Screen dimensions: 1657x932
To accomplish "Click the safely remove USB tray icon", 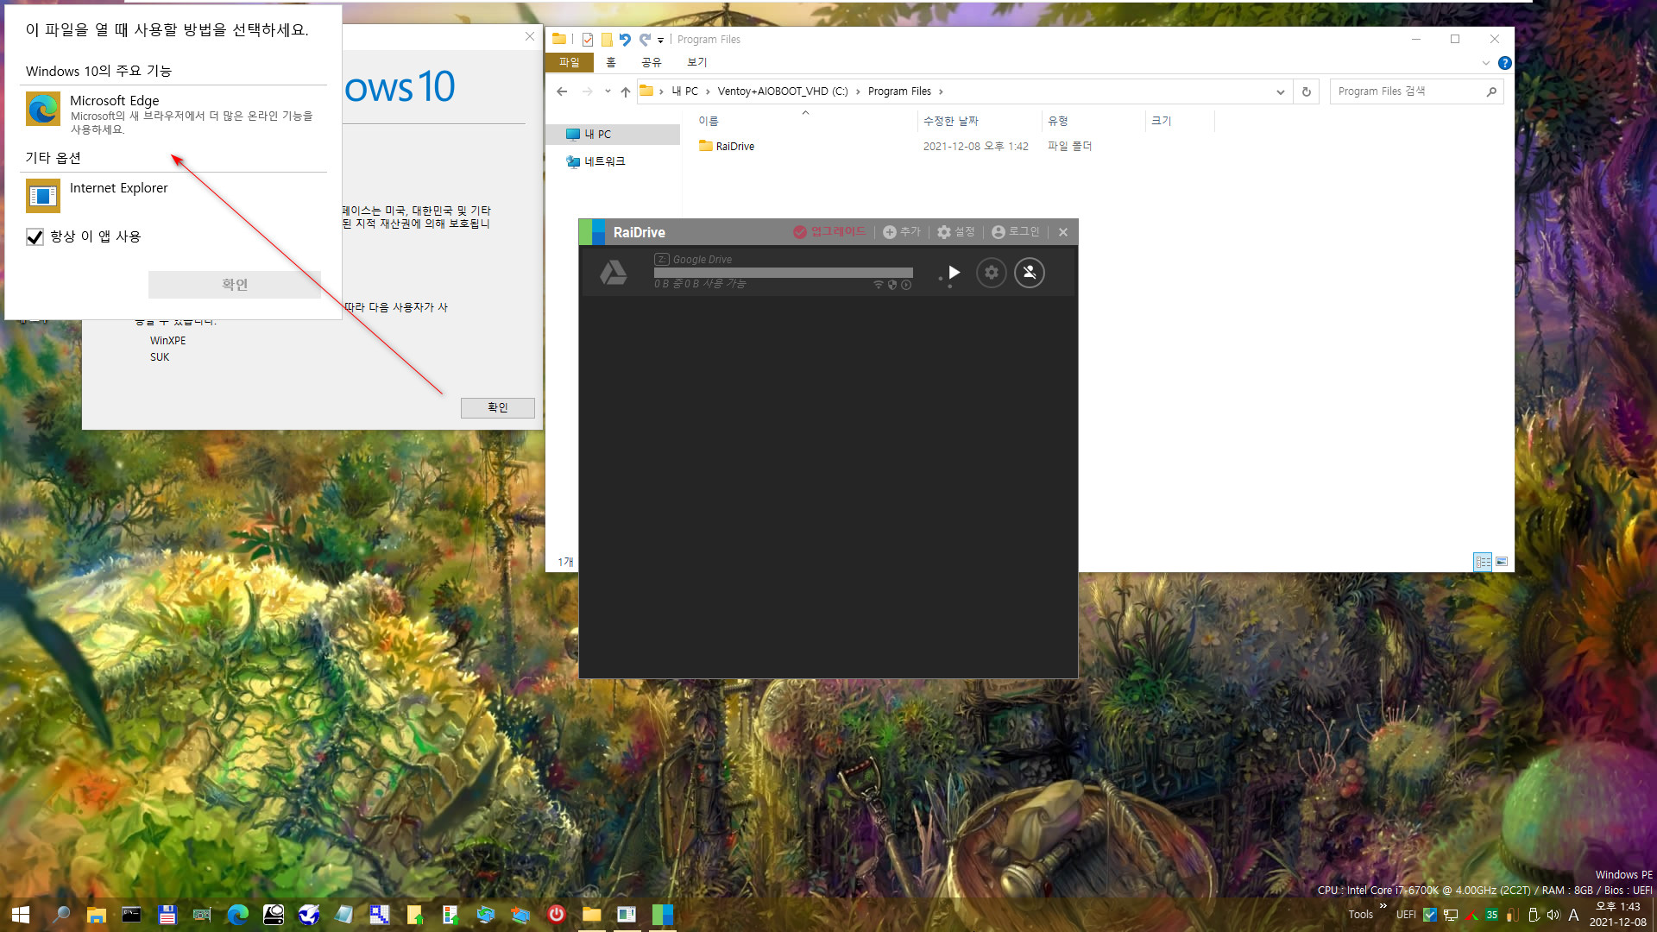I will click(1533, 915).
